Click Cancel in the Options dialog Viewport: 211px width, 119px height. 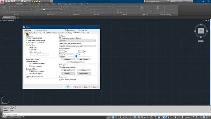76,87
